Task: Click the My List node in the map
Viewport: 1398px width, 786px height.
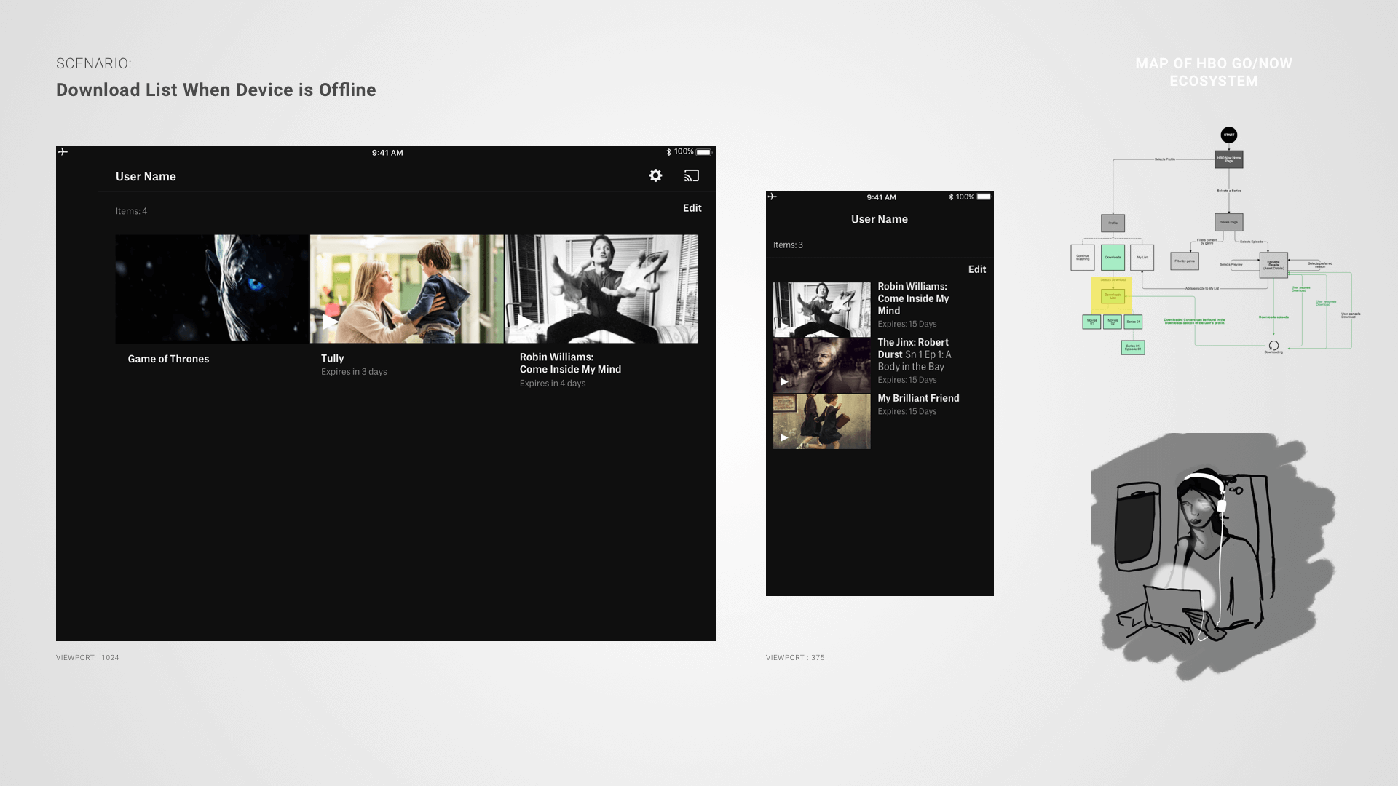Action: [x=1142, y=257]
